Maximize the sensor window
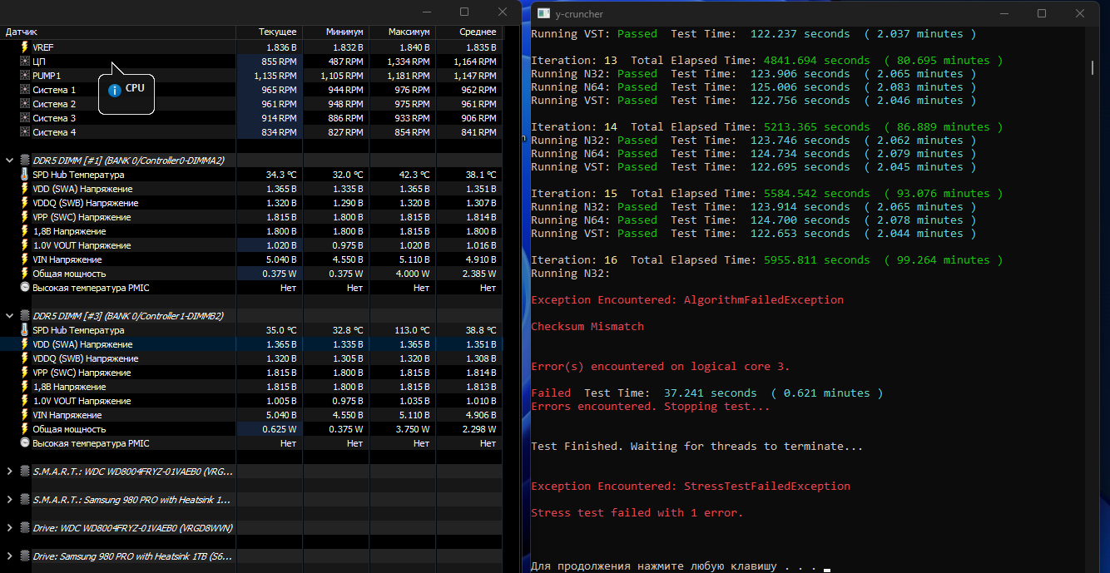 coord(464,12)
